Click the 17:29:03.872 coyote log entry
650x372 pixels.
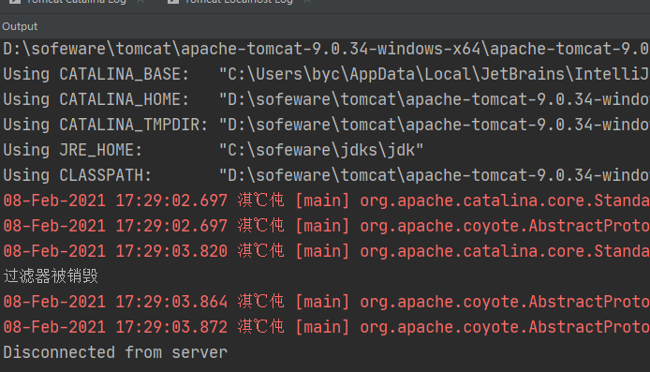click(326, 327)
